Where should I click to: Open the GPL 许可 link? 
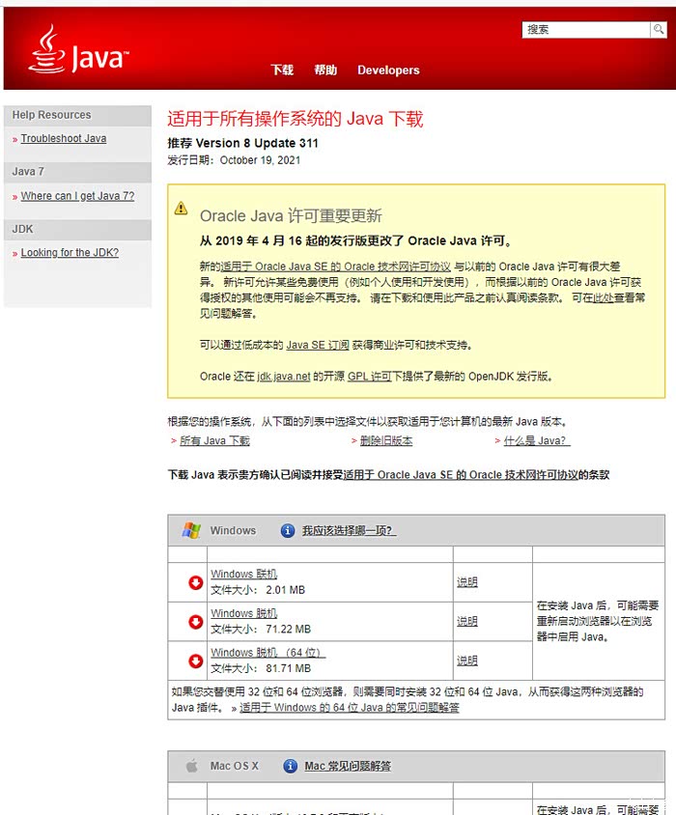pyautogui.click(x=370, y=377)
